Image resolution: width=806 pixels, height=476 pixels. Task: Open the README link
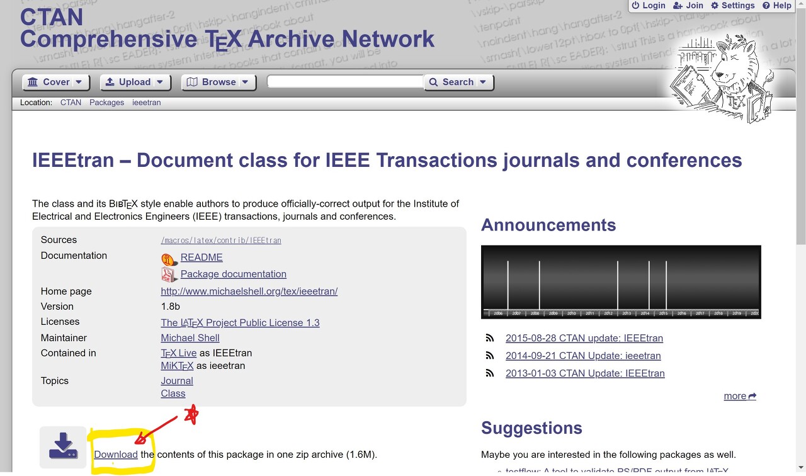[x=201, y=258]
